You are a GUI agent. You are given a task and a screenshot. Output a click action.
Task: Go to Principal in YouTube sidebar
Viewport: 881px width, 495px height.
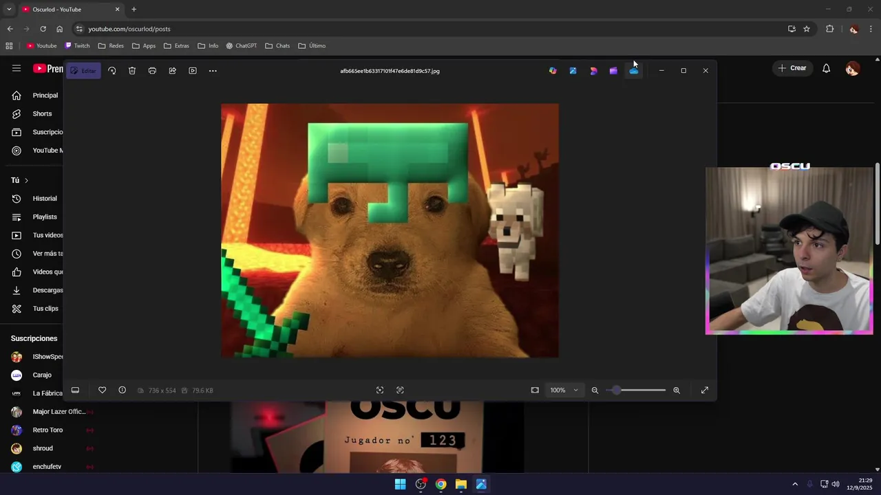tap(36, 96)
